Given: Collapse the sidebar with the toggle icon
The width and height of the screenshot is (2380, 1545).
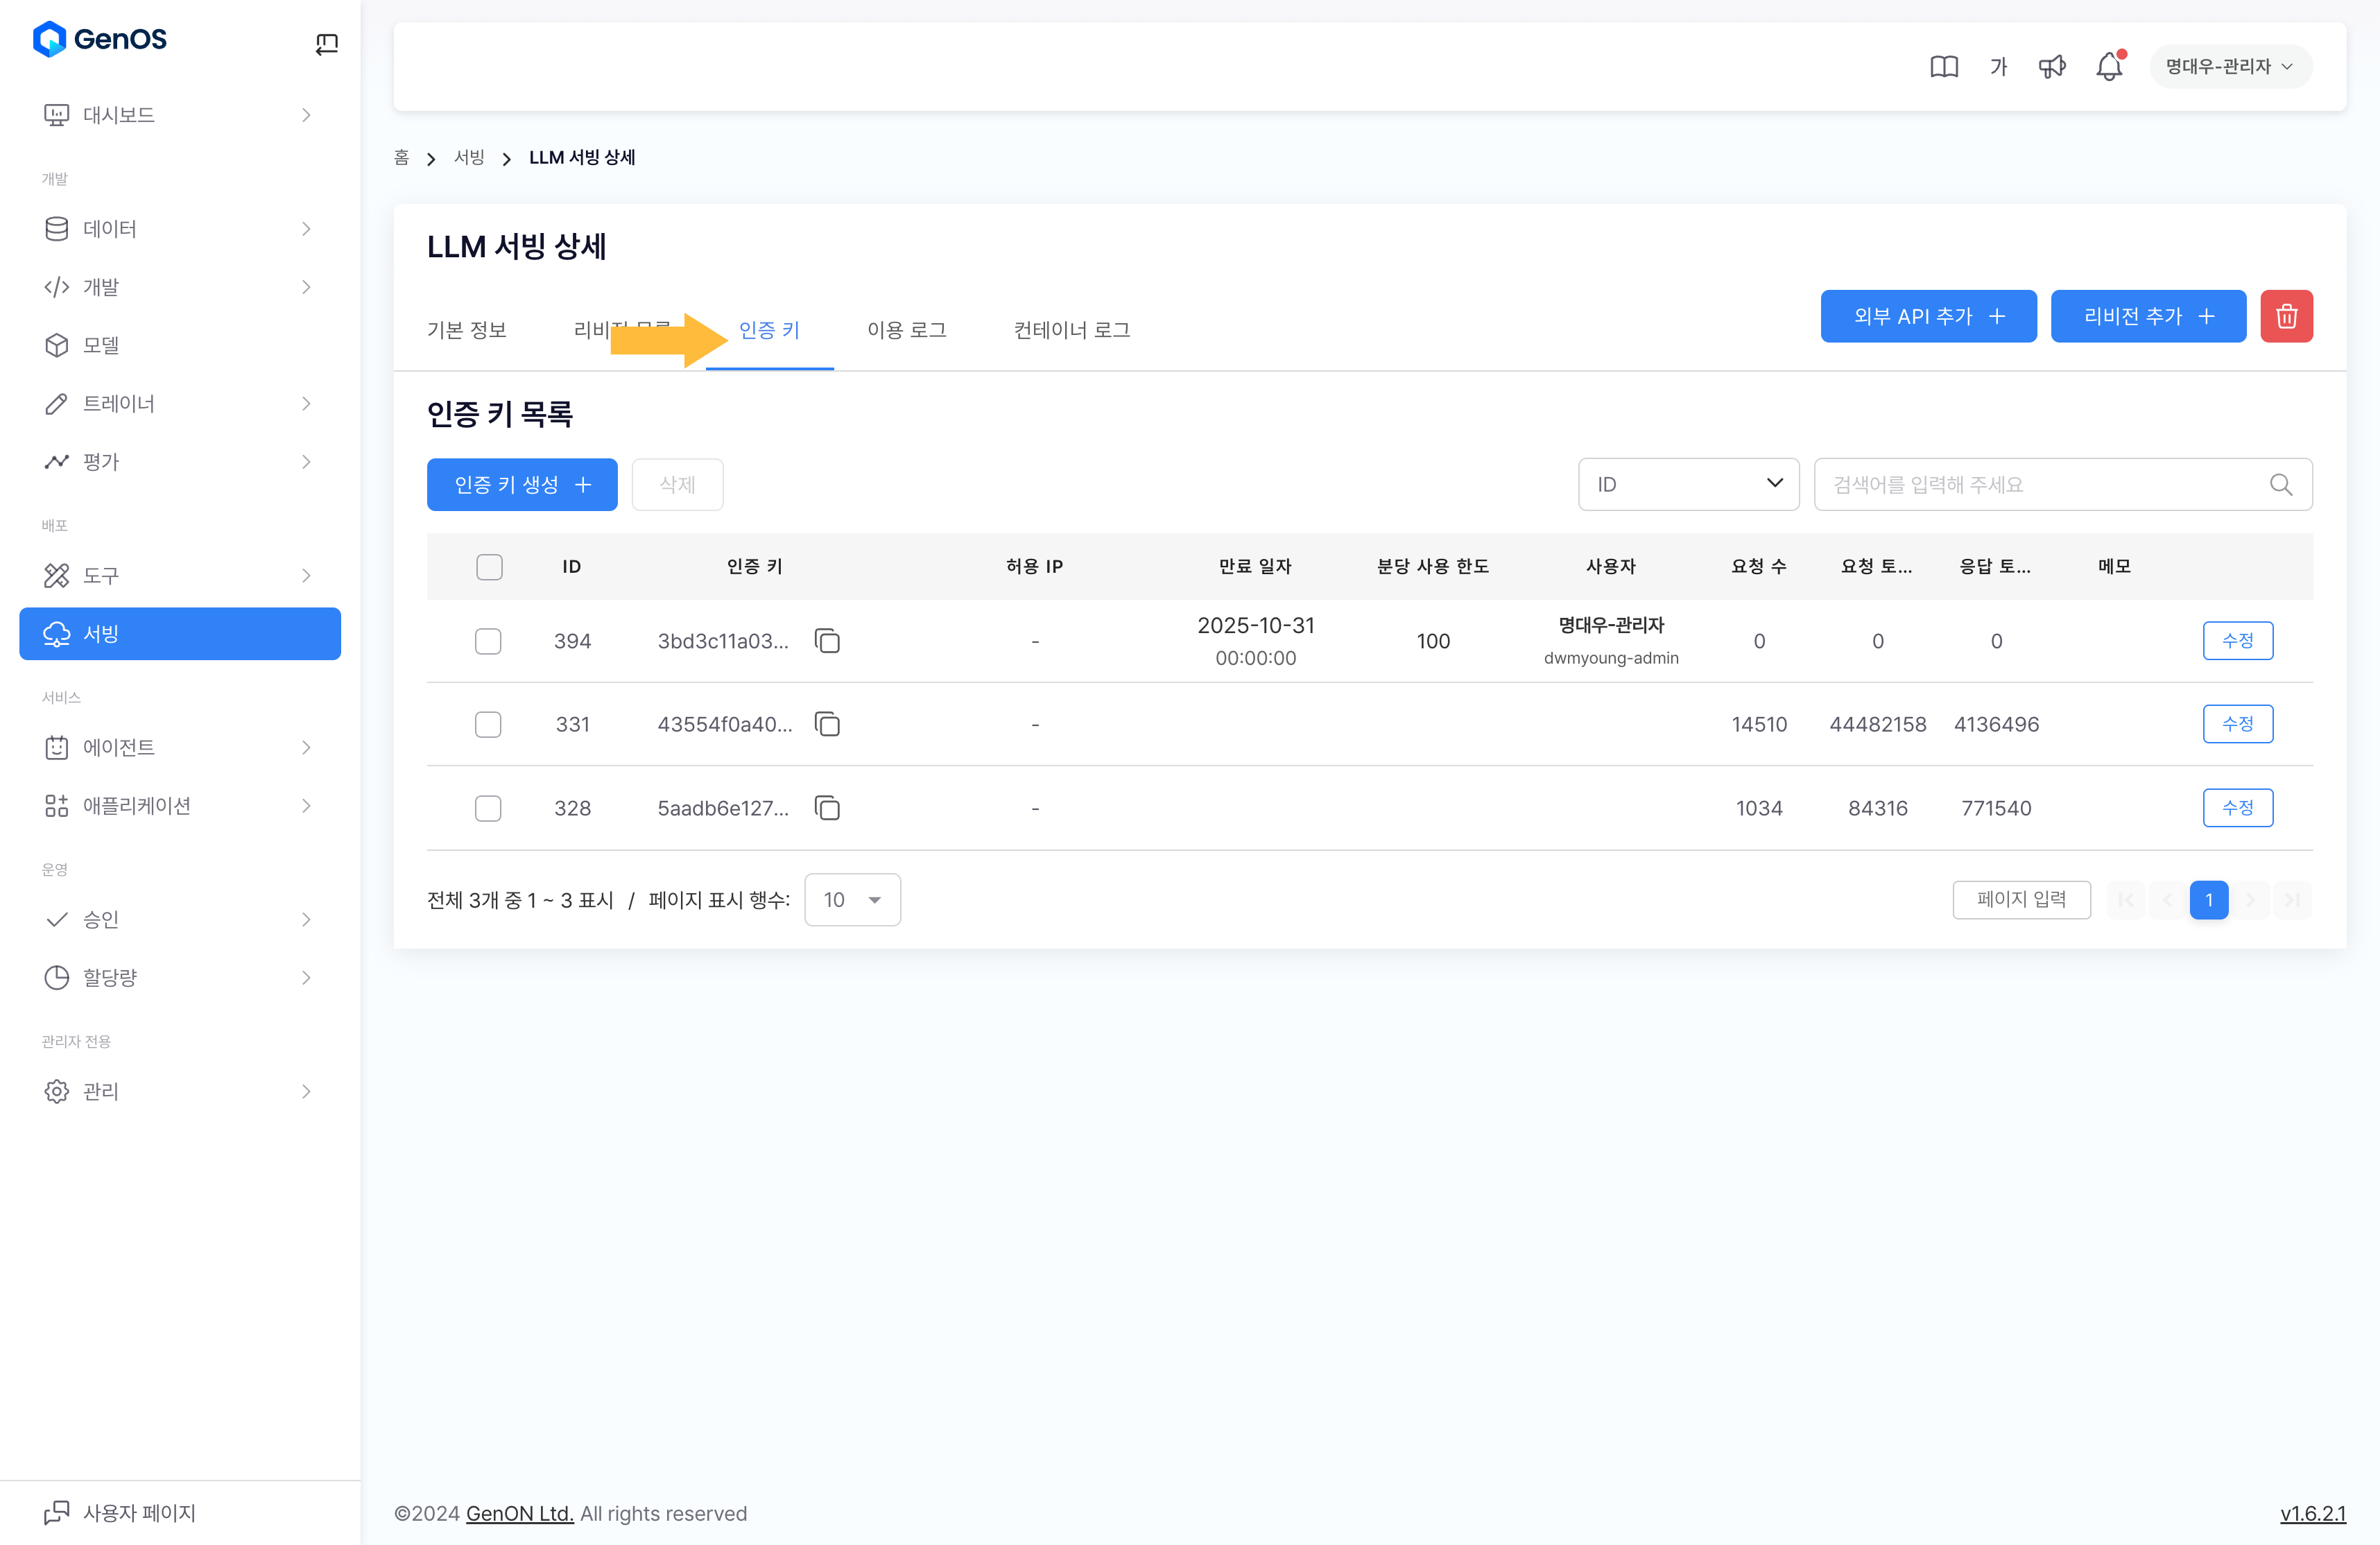Looking at the screenshot, I should [326, 43].
